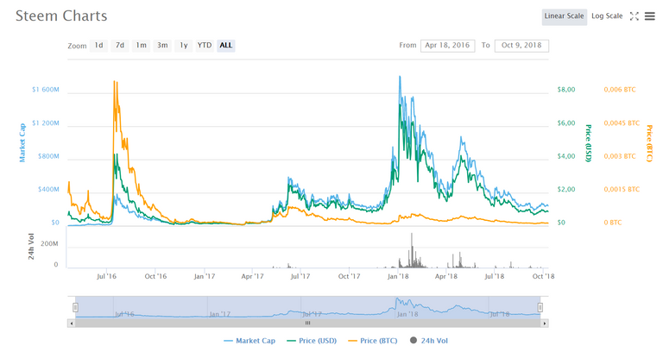Select YTD zoom range

204,45
